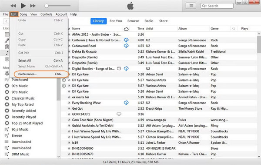Download Every Breaking Wave via cloud icon
261x165 pixels.
pos(126,103)
